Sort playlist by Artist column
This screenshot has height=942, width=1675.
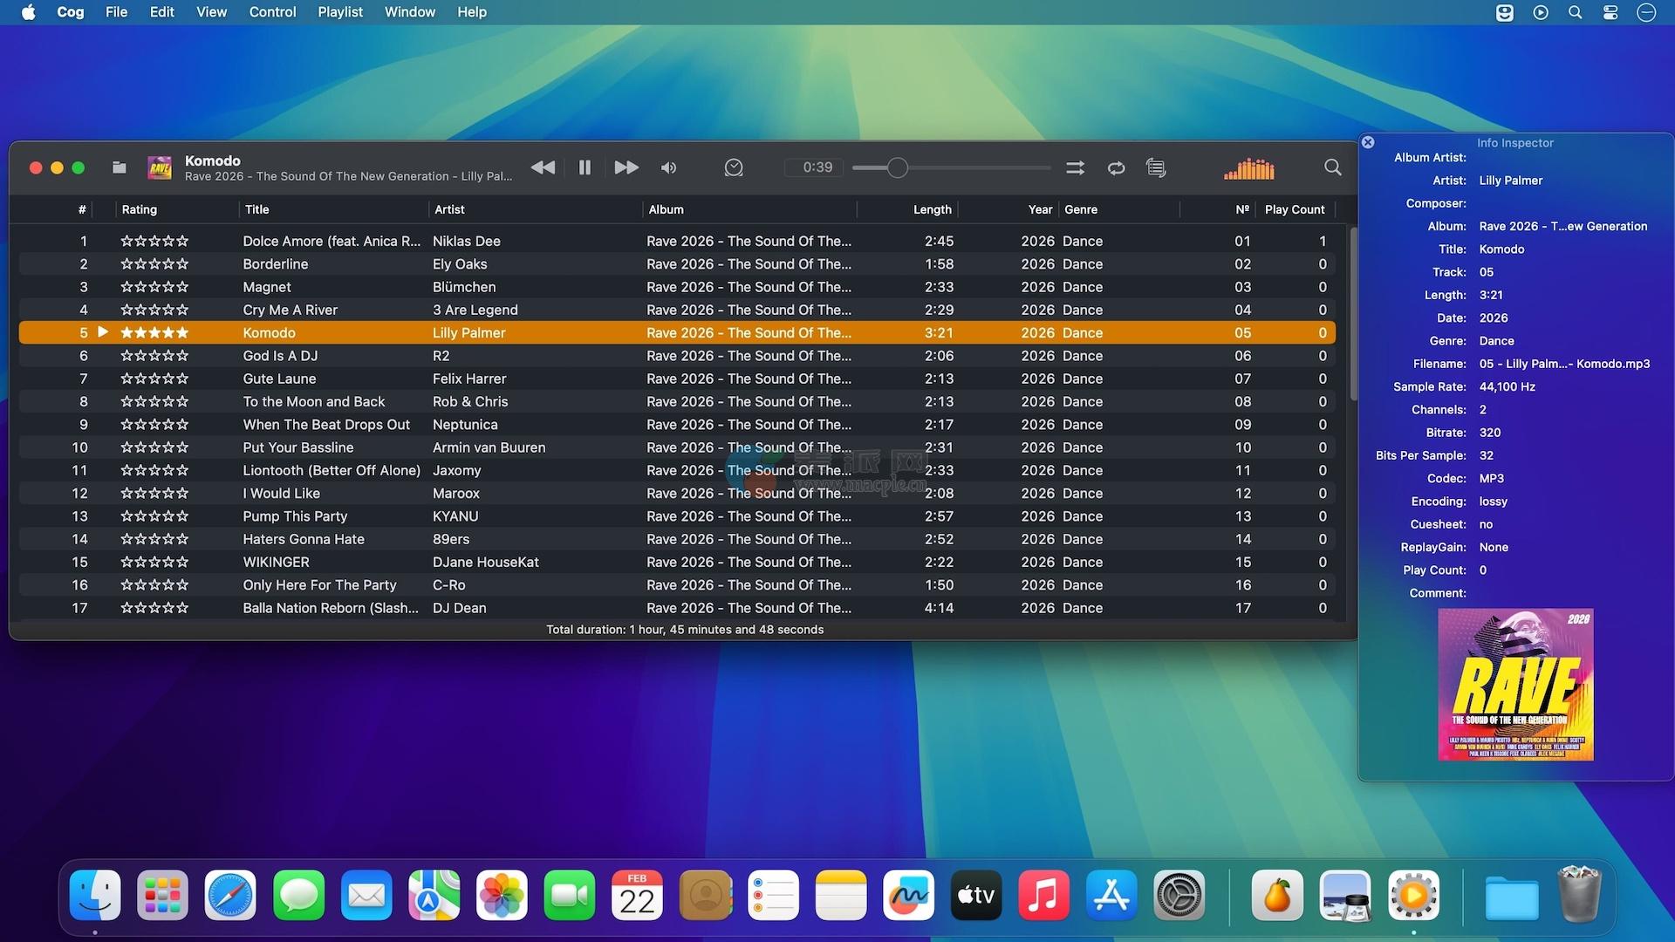[x=449, y=209]
